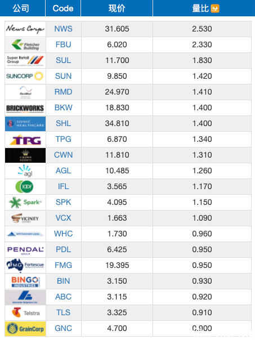The image size is (255, 340).
Task: Click the Bingo Industries logo
Action: click(x=25, y=281)
